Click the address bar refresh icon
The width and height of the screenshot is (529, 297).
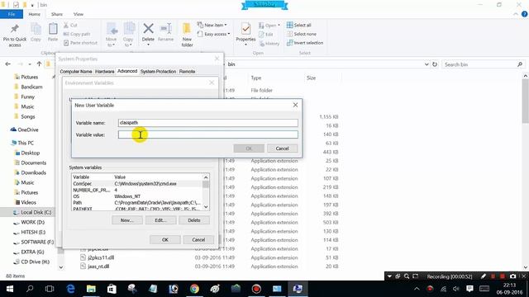pyautogui.click(x=435, y=64)
